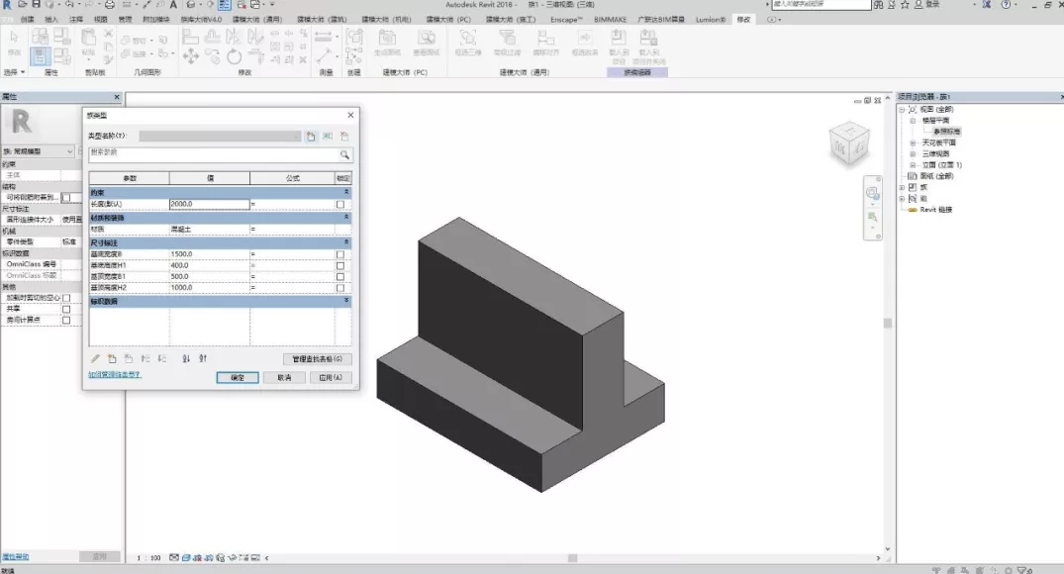Toggle 房间计算点 checkbox in properties panel

tap(66, 320)
